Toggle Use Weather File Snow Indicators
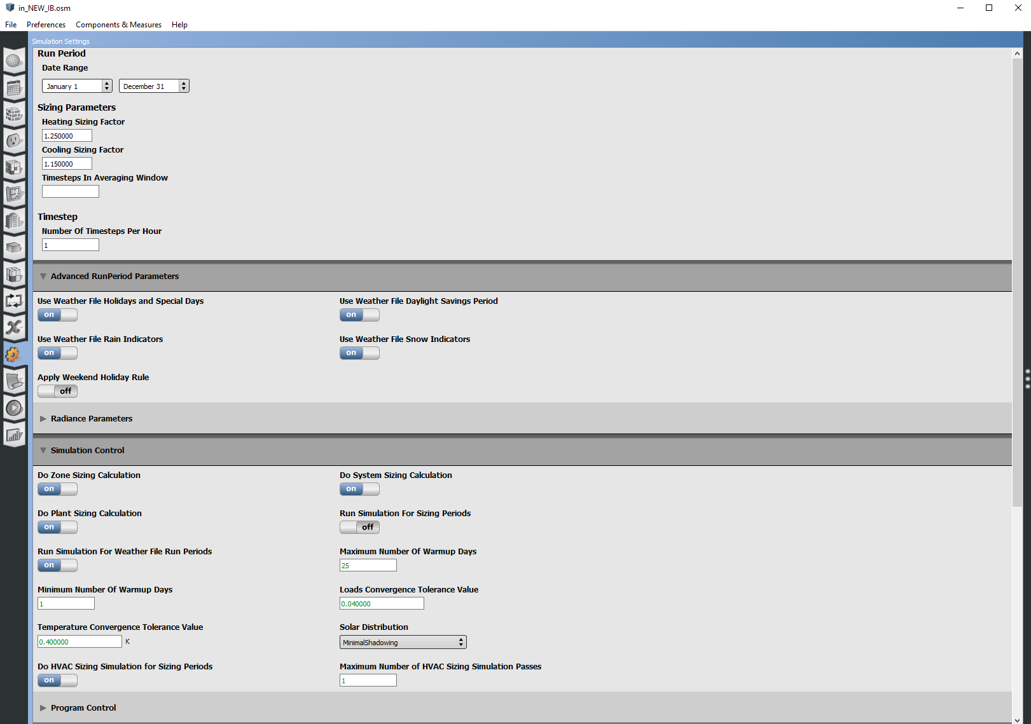 click(359, 353)
